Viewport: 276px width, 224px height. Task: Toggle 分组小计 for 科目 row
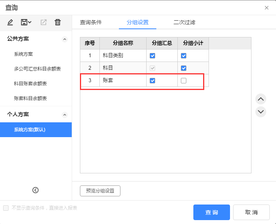[184, 68]
